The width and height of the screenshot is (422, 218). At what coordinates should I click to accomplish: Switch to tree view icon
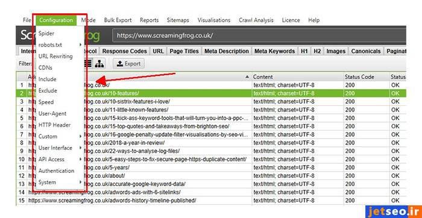(99, 64)
